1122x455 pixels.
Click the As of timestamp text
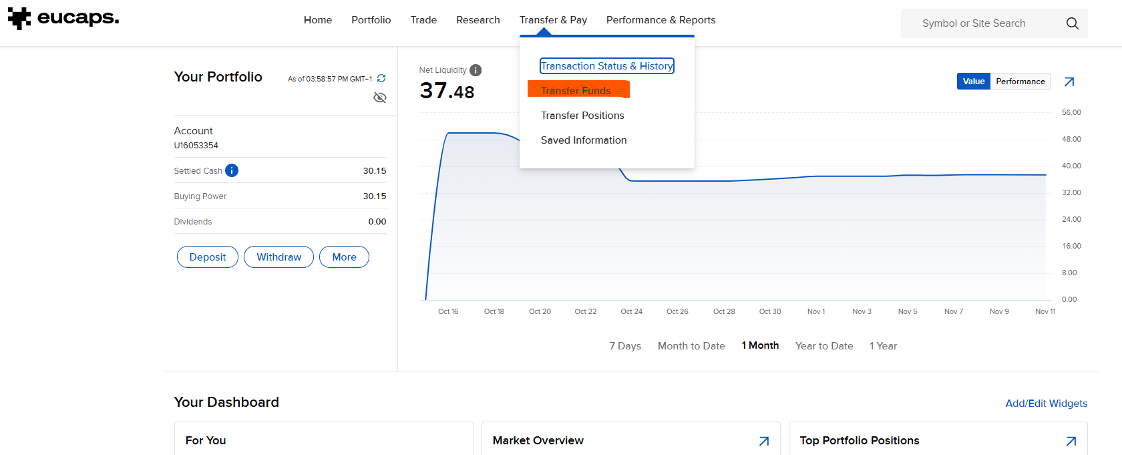point(330,79)
